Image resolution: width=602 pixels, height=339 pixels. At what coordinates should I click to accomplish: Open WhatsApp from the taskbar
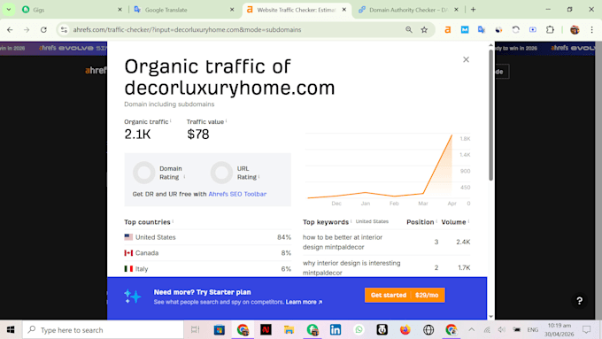click(x=359, y=330)
